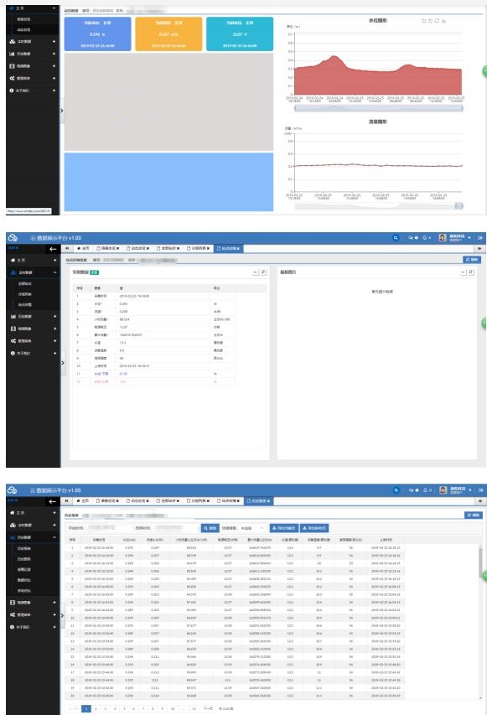Image resolution: width=487 pixels, height=715 pixels.
Task: Click the vertical scrollbar of the history table
Action: pyautogui.click(x=480, y=562)
